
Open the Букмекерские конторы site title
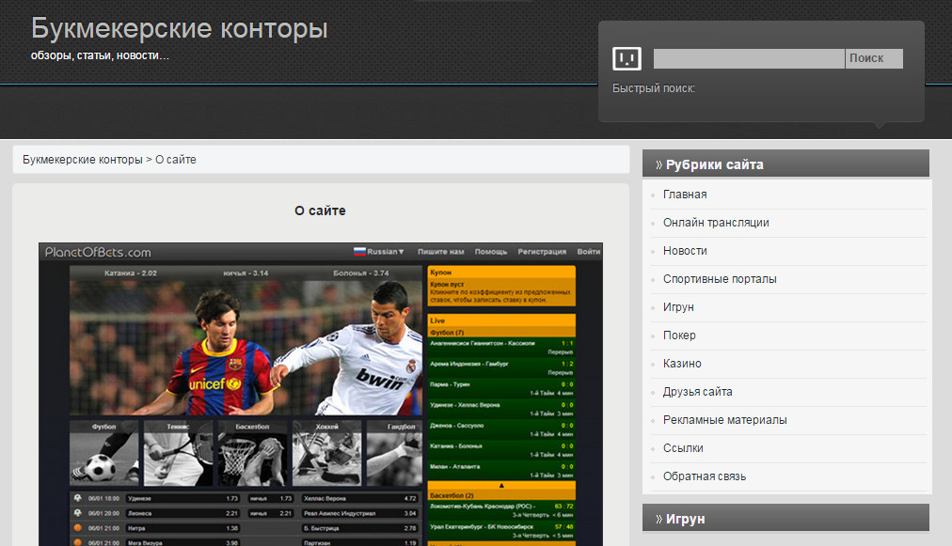pos(179,28)
